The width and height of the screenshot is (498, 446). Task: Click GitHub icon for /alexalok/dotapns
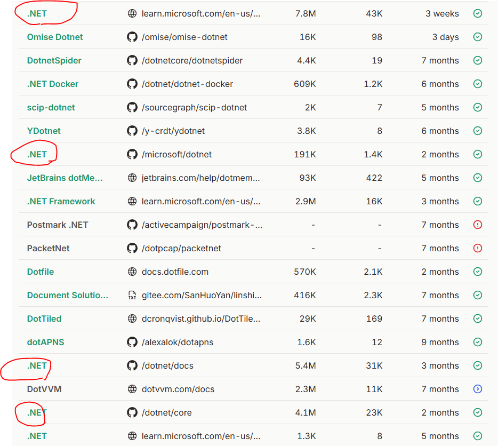click(132, 343)
